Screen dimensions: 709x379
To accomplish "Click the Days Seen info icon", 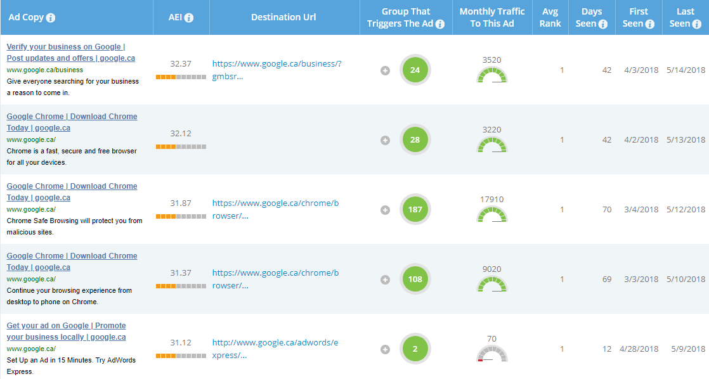I will [603, 24].
